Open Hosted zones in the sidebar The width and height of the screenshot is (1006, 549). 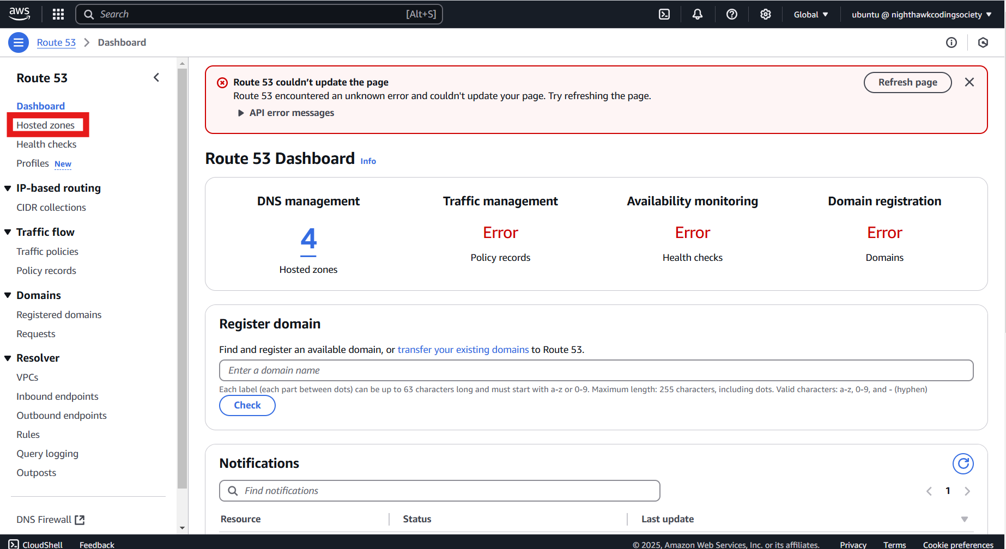point(46,125)
